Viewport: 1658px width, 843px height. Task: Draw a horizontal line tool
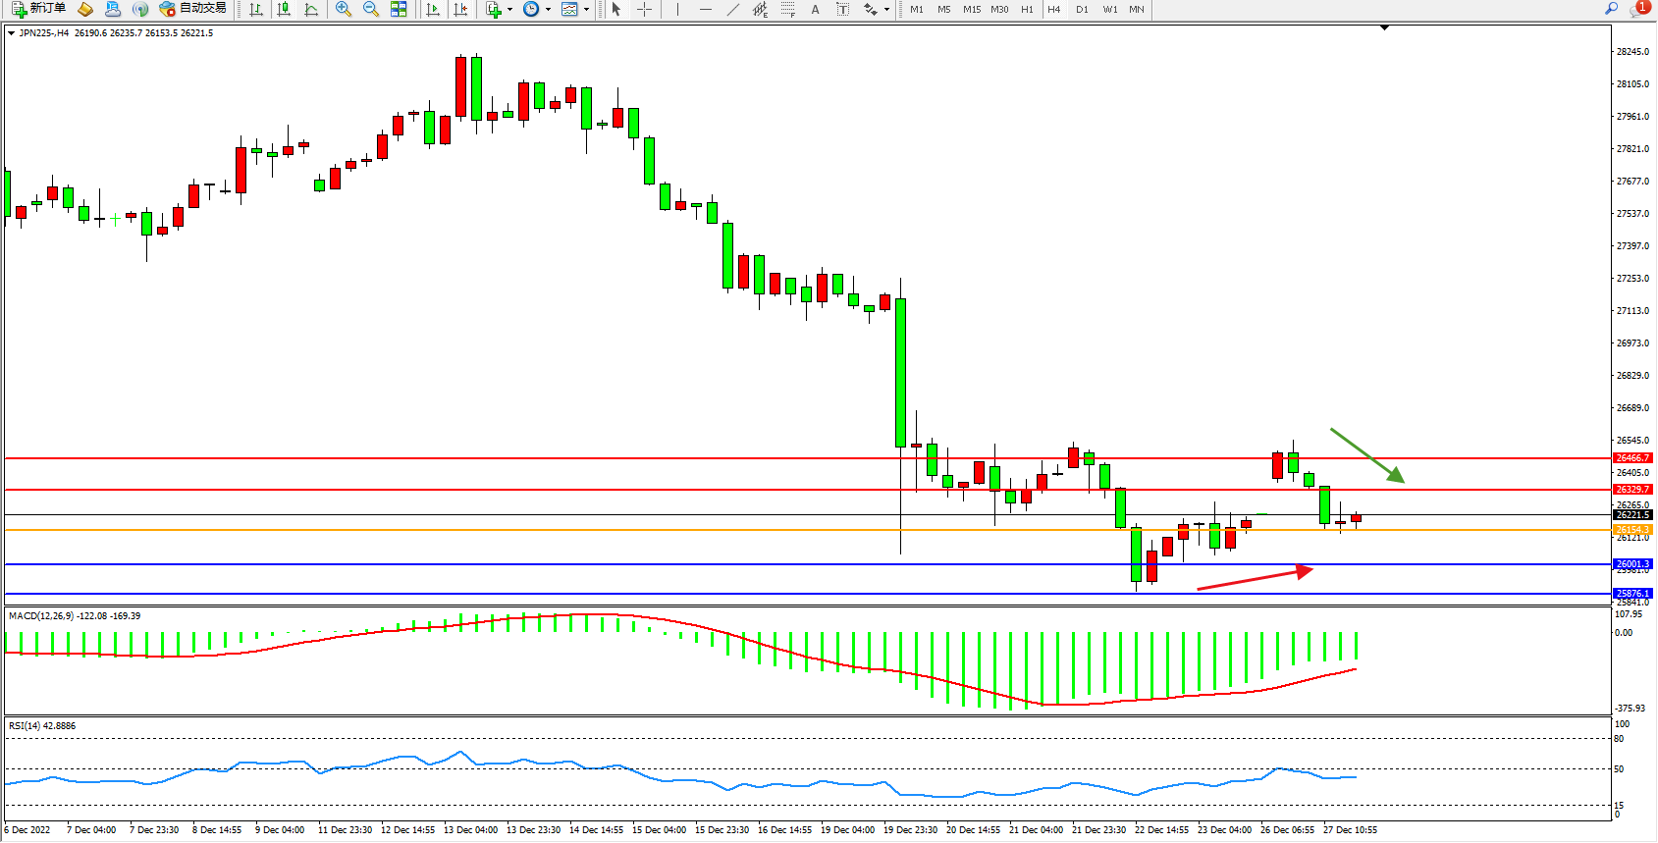tap(705, 9)
